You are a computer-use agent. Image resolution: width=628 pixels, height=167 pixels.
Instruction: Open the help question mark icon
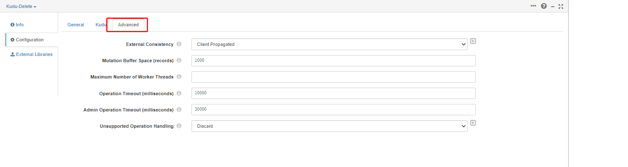click(x=544, y=6)
